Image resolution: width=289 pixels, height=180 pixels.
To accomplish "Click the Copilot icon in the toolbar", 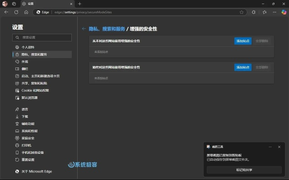I will click(x=284, y=12).
